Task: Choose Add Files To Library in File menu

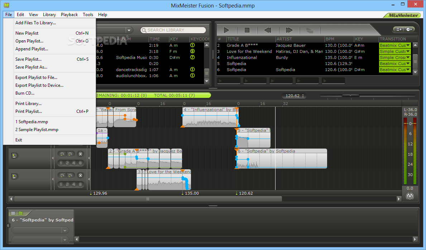Action: click(35, 23)
